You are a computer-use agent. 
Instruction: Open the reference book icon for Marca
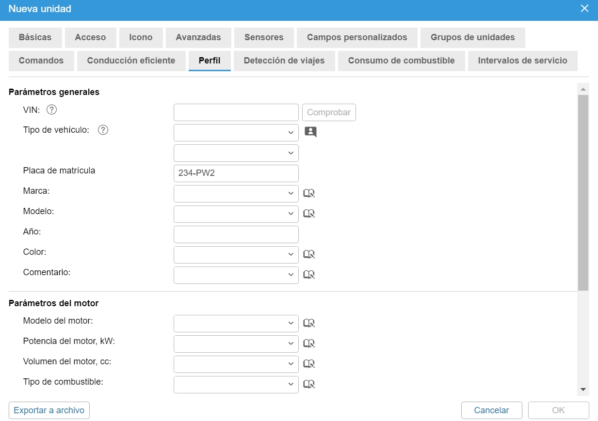click(309, 194)
